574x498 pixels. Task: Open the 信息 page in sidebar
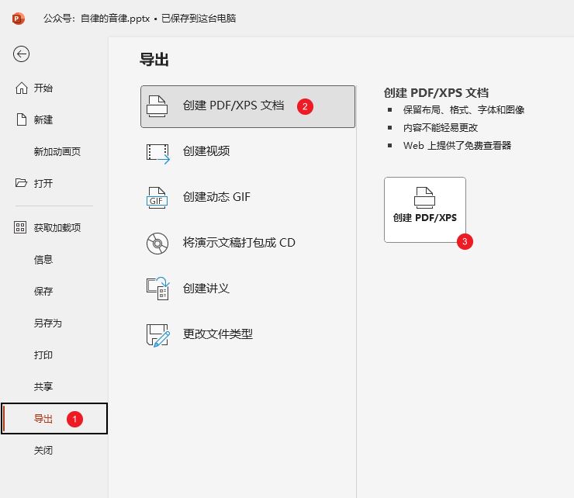[x=43, y=260]
